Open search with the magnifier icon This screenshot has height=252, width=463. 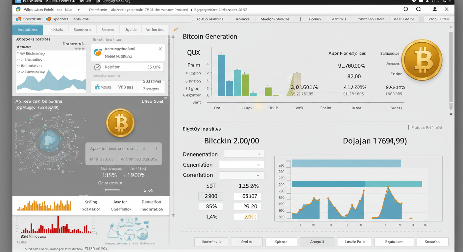pyautogui.click(x=418, y=9)
